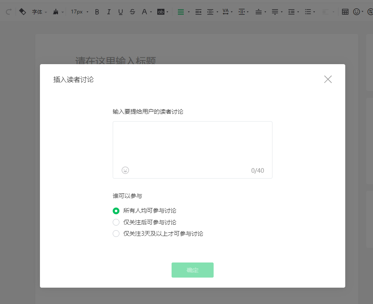Toggle underline formatting in the toolbar

coord(121,12)
